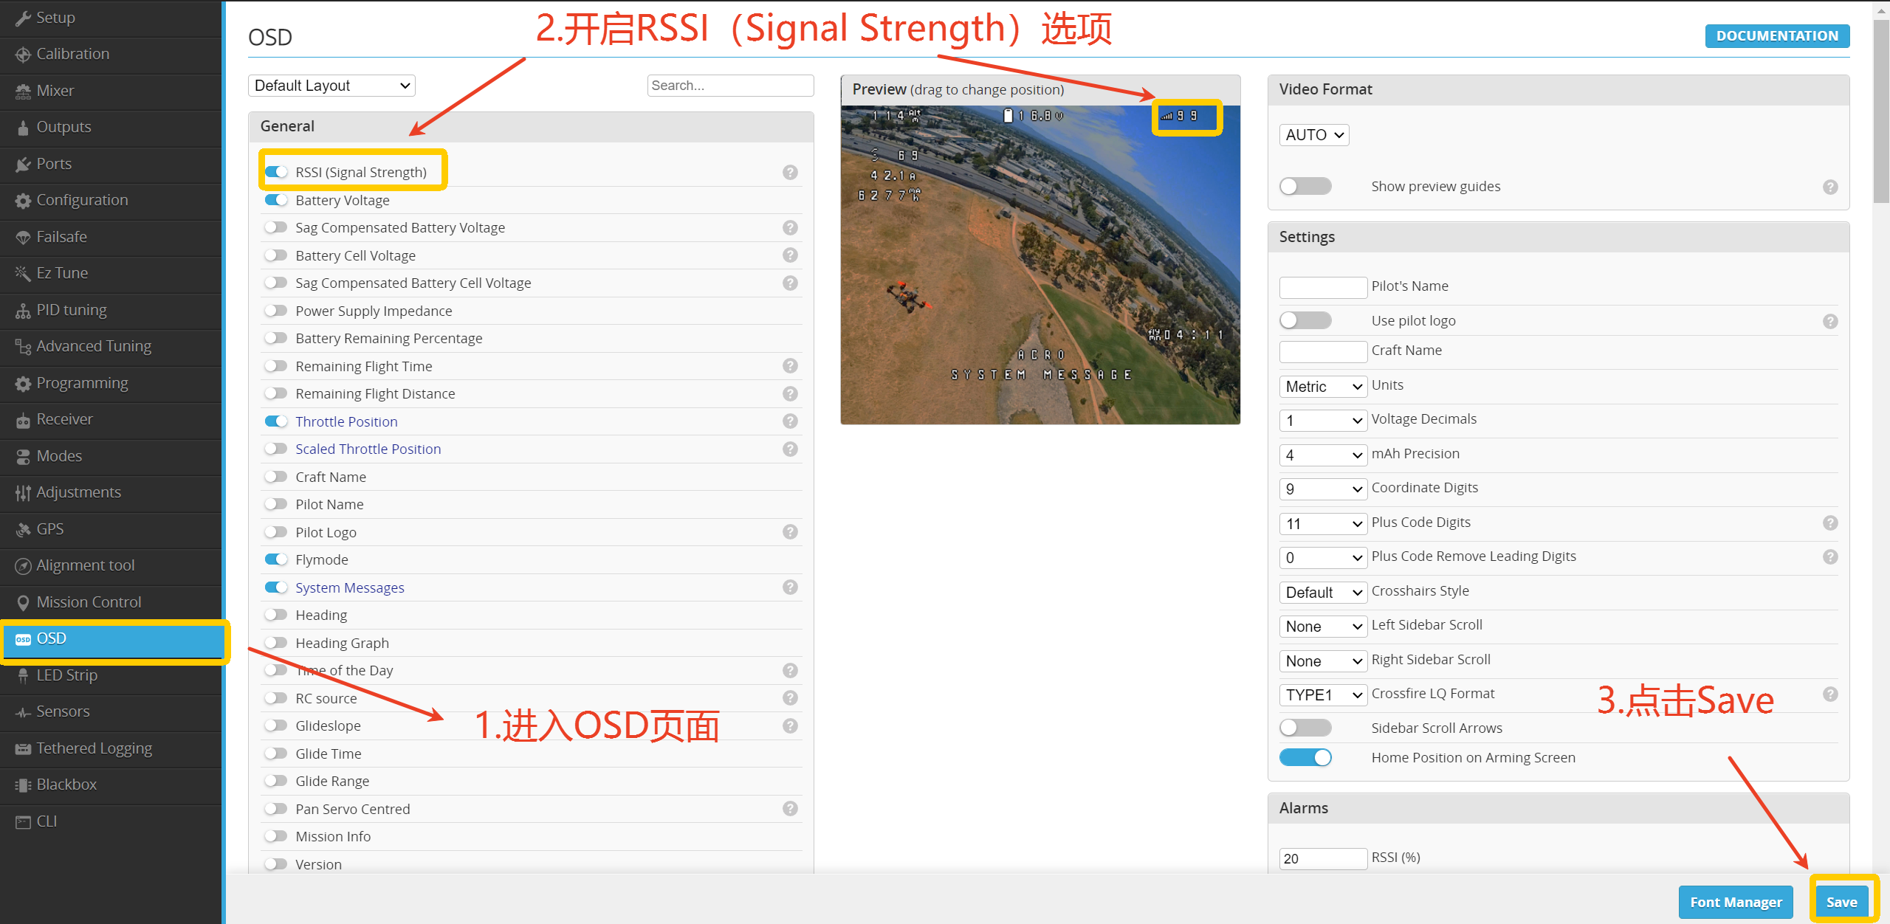1890x924 pixels.
Task: Click the Calibration icon in the sidebar
Action: [23, 54]
